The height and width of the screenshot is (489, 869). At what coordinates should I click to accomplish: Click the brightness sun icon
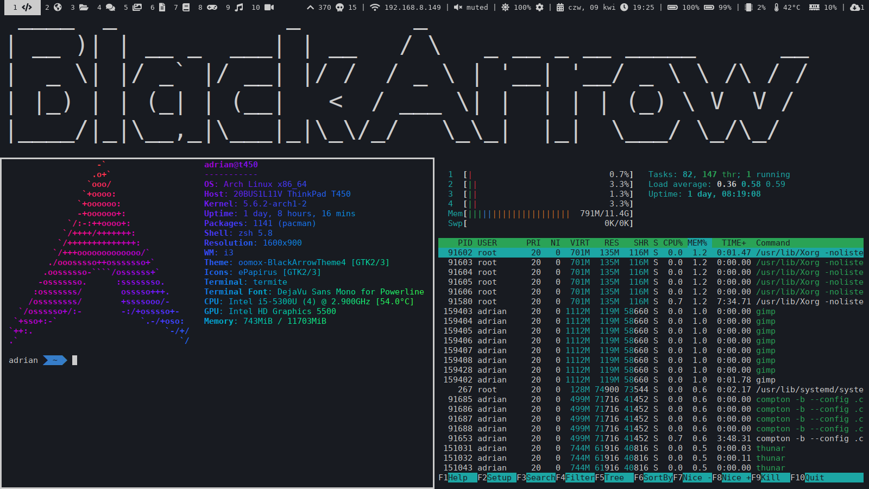coord(505,8)
